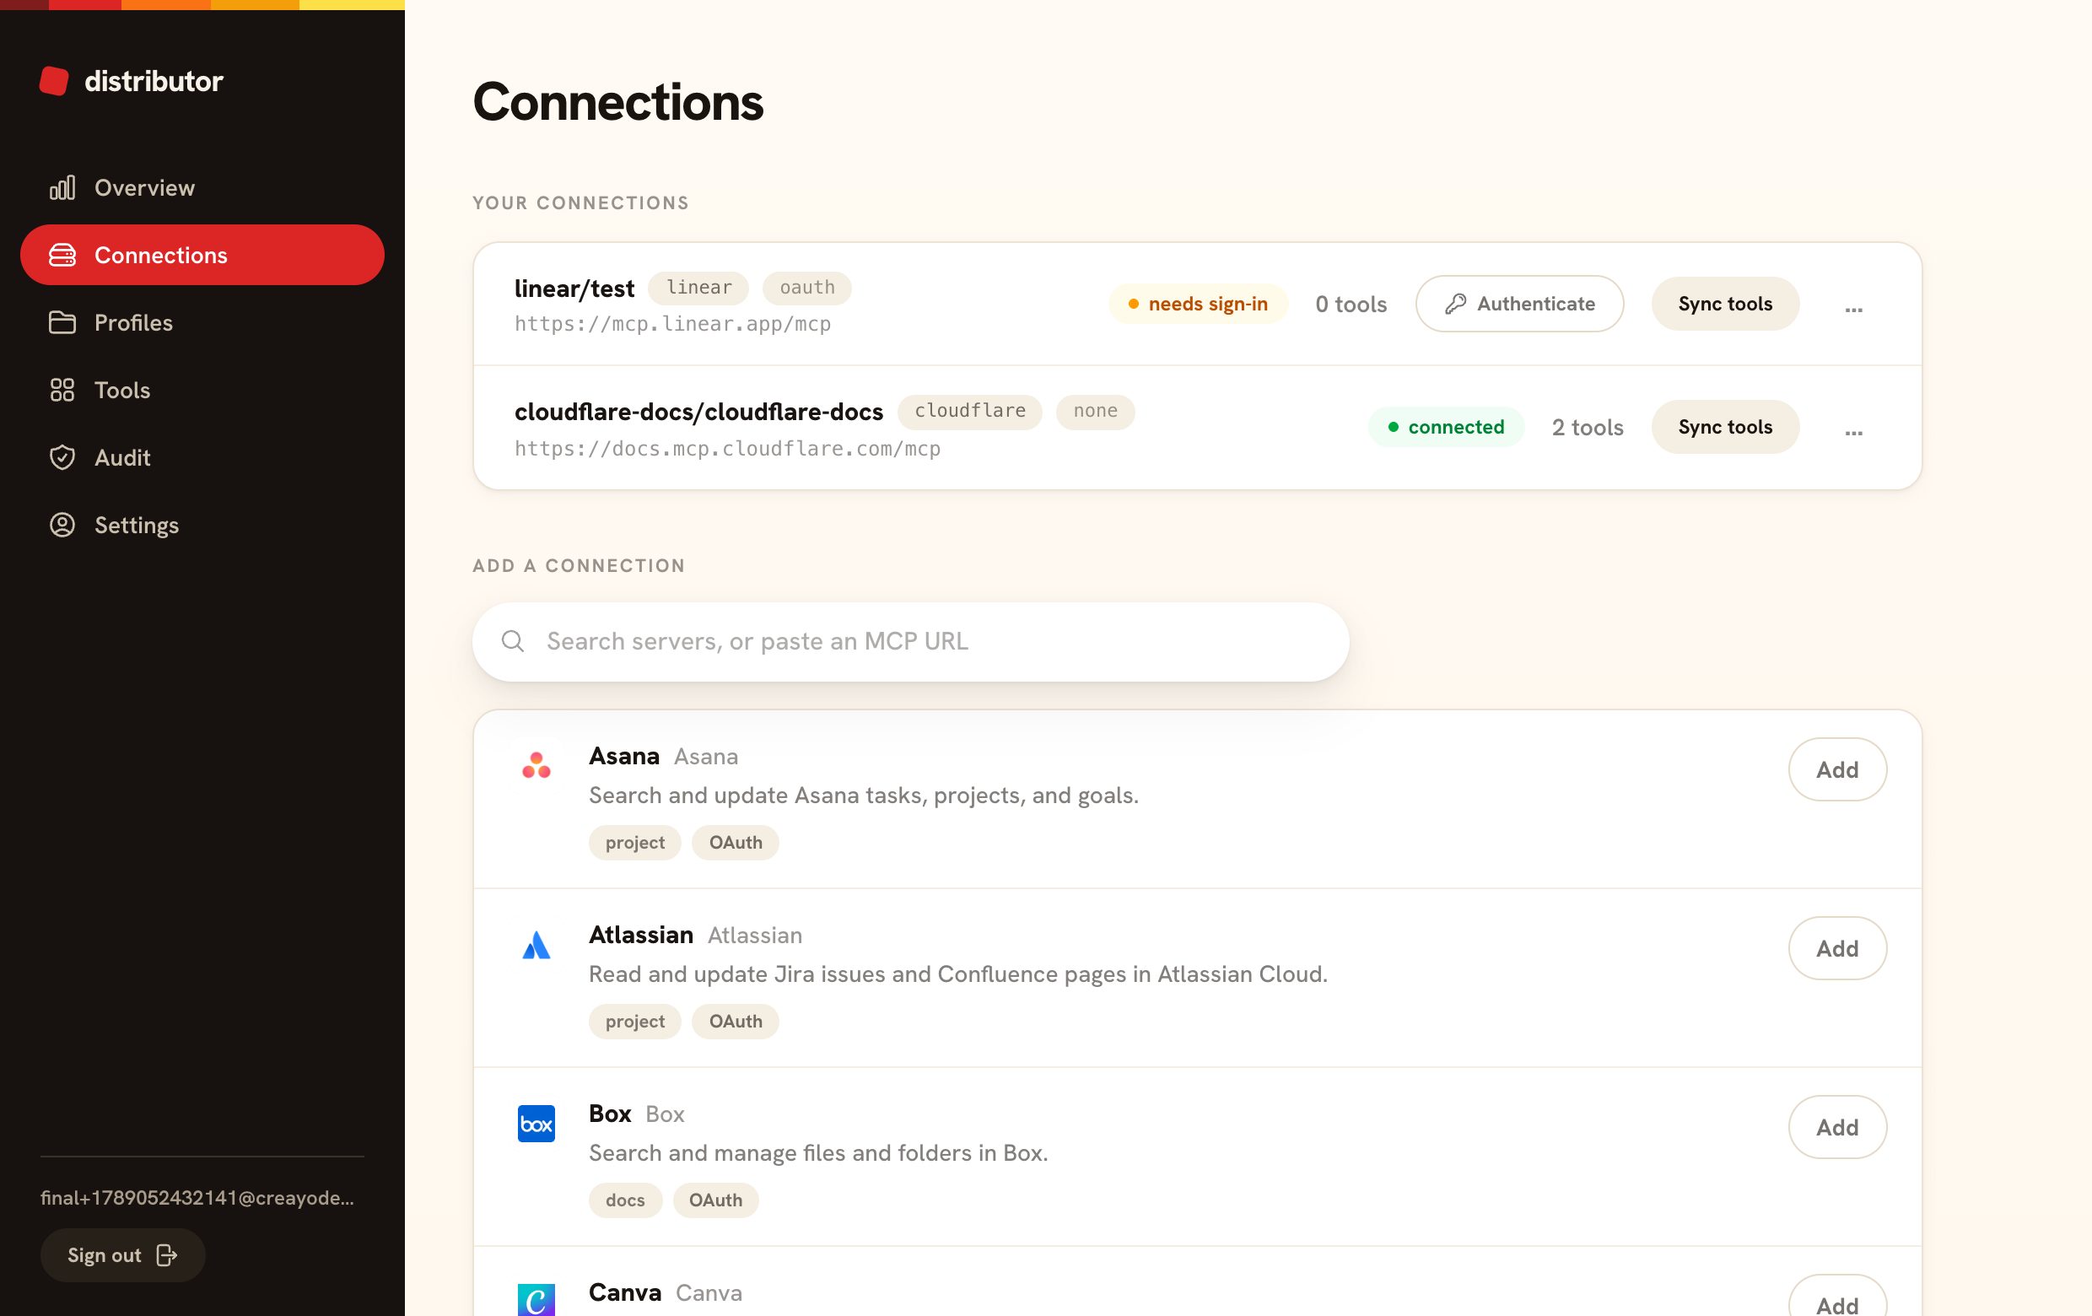Viewport: 2092px width, 1316px height.
Task: Add the Box connection
Action: click(x=1836, y=1128)
